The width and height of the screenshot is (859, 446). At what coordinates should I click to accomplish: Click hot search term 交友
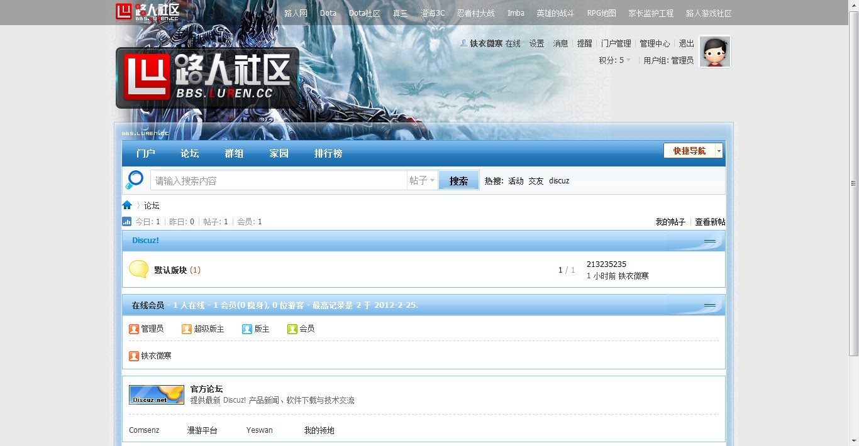click(536, 181)
